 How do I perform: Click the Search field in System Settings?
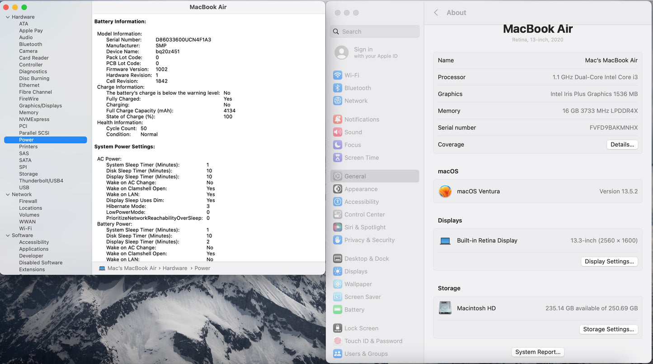point(375,32)
